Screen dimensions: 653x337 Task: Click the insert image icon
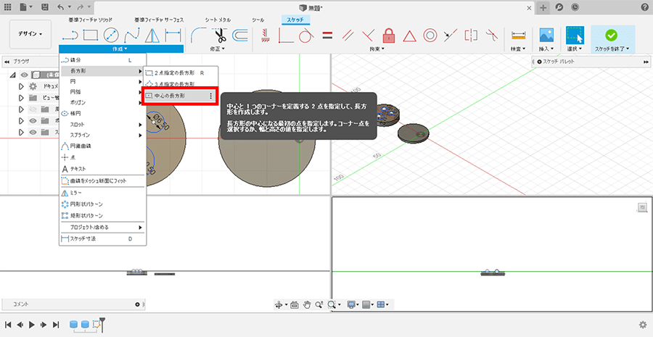point(546,34)
